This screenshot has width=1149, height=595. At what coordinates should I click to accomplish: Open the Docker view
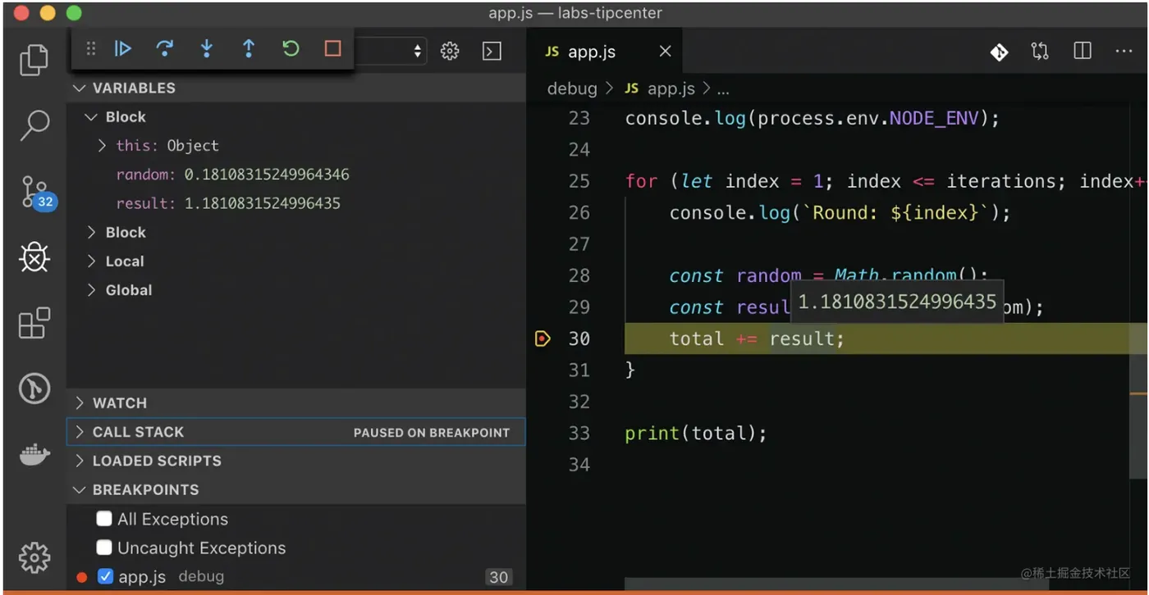[x=34, y=454]
